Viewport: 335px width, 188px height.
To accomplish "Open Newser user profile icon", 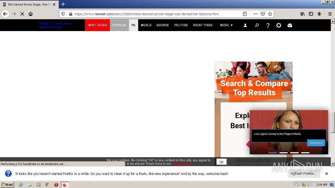I will pos(245,25).
